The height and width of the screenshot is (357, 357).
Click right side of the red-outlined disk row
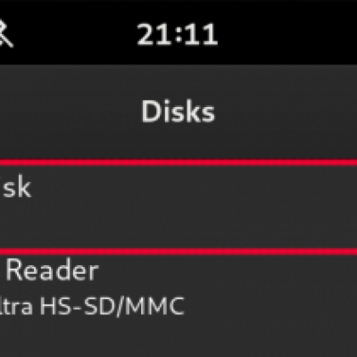(297, 207)
